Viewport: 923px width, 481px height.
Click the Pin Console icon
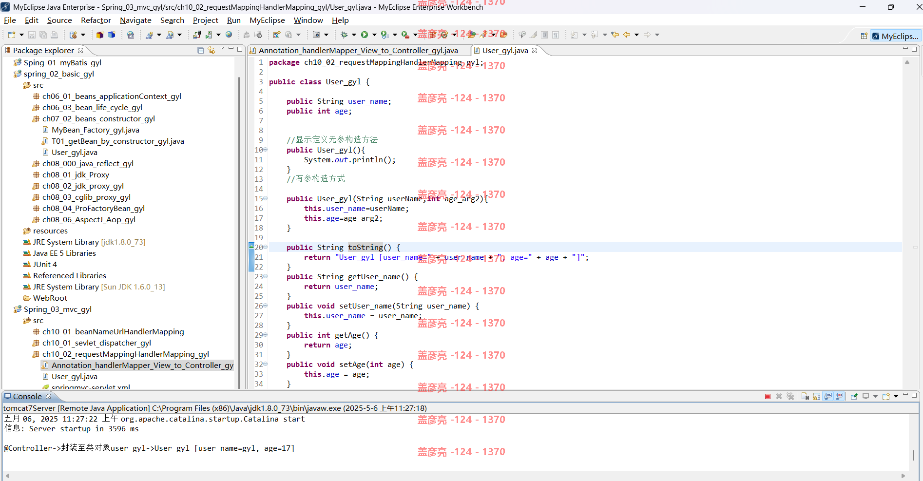tap(854, 396)
